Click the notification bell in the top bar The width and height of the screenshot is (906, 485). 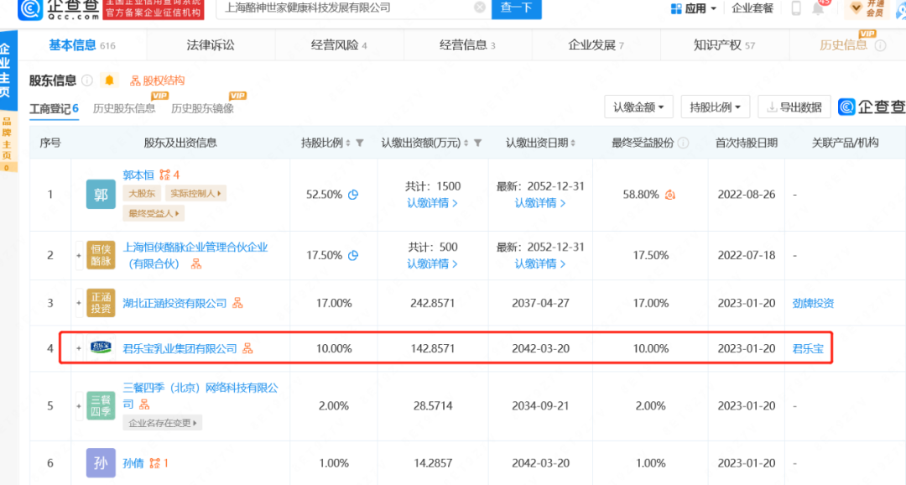(x=818, y=8)
